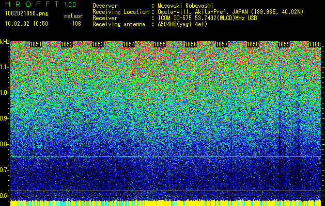Click the 1053 time marker
This screenshot has height=206, width=325.
coord(98,44)
